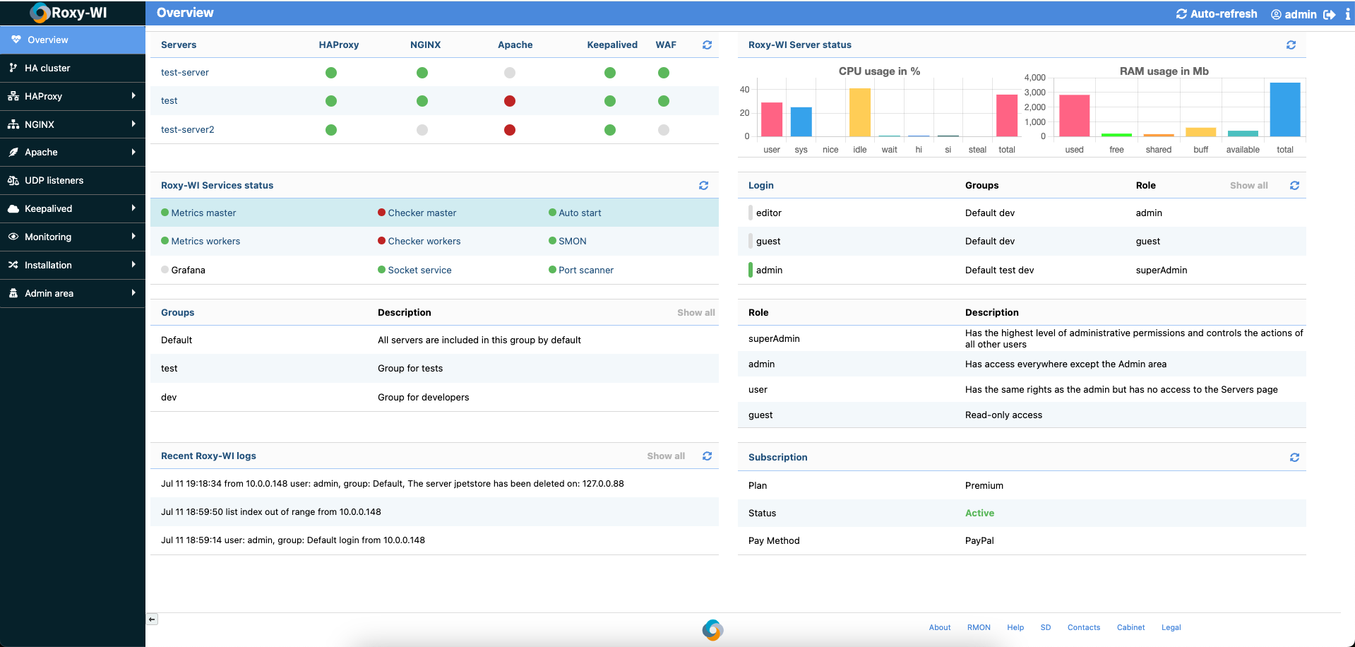
Task: Click WAF status dot for test server
Action: 664,101
